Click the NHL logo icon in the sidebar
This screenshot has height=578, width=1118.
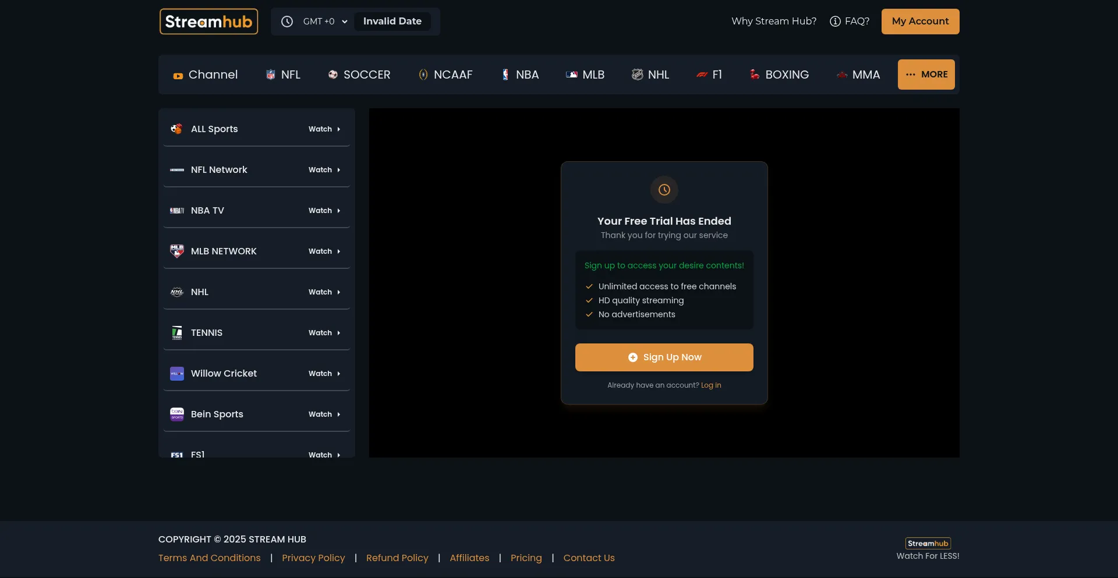(x=177, y=292)
